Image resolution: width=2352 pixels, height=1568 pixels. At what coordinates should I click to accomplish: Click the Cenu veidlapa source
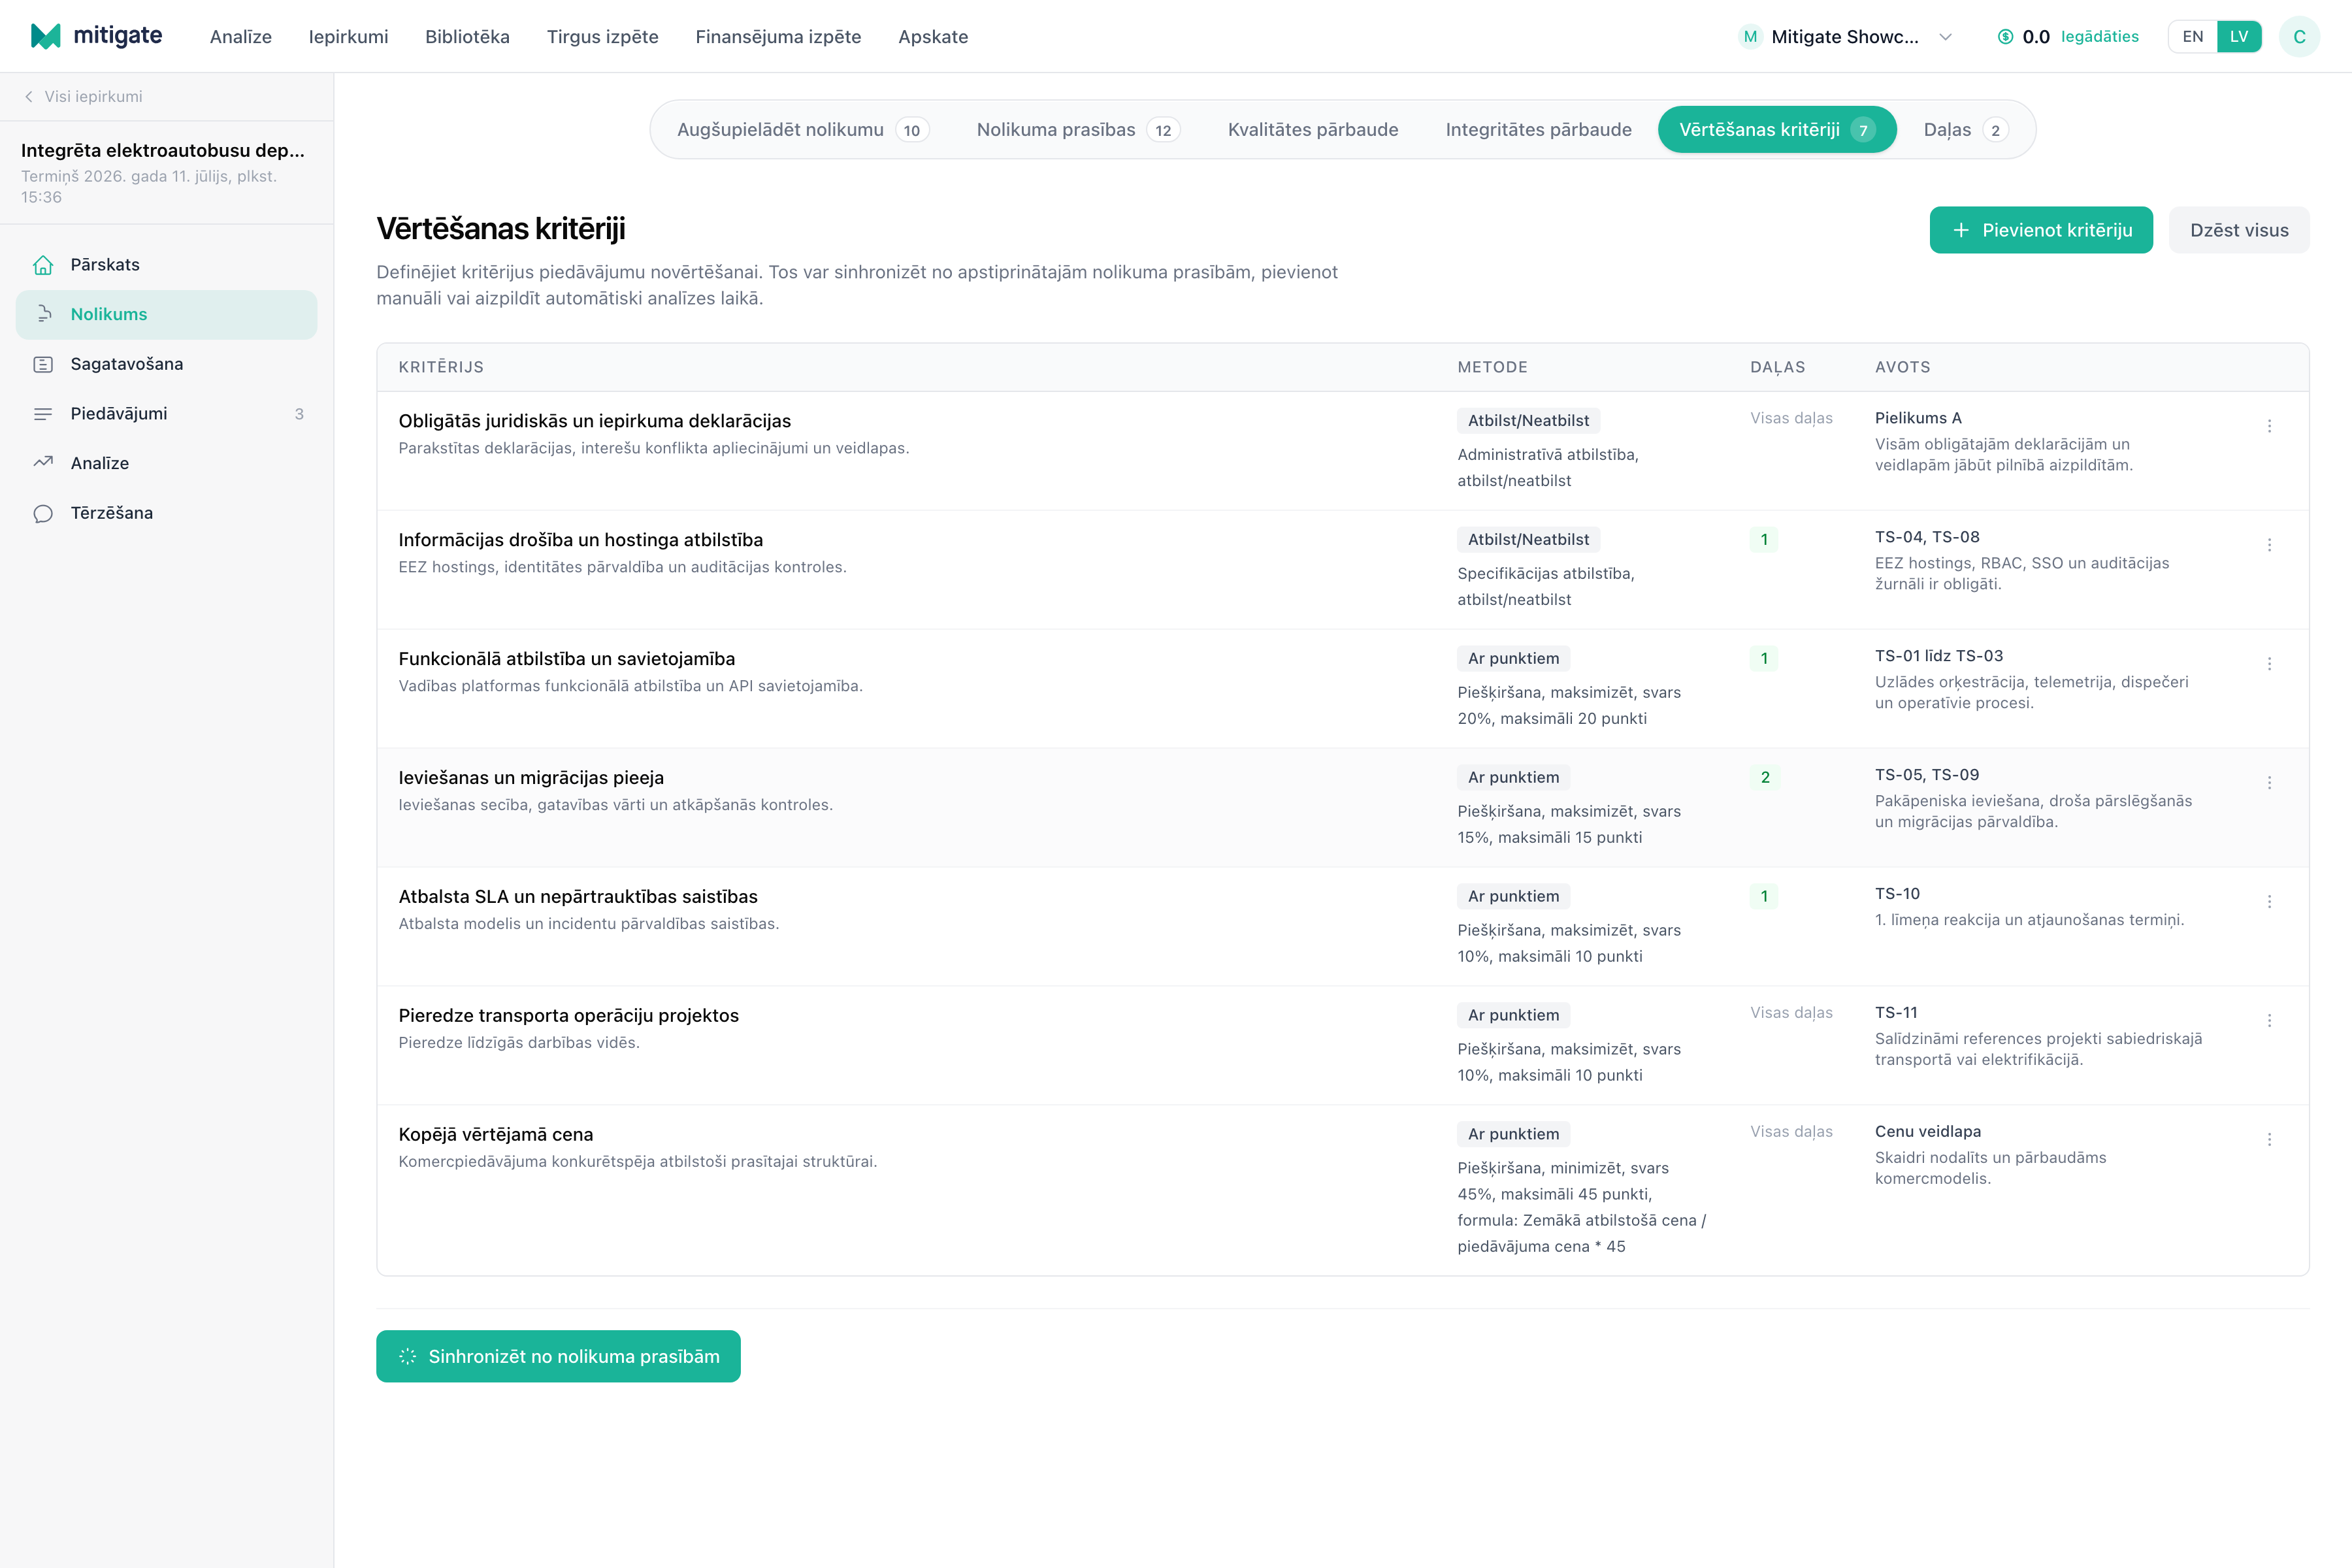[1928, 1132]
